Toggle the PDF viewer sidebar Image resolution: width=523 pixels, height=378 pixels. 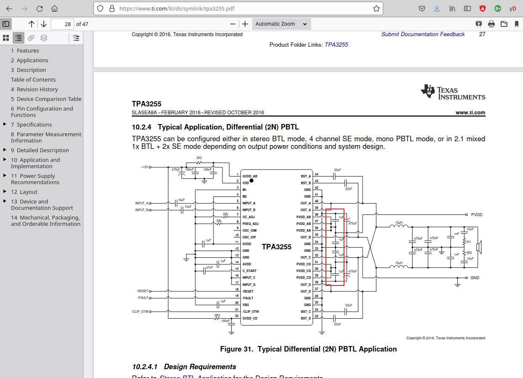pos(6,24)
